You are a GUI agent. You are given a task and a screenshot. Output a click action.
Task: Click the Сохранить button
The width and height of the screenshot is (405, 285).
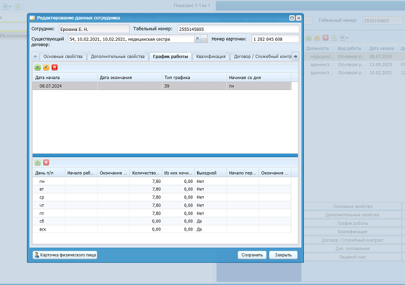252,255
